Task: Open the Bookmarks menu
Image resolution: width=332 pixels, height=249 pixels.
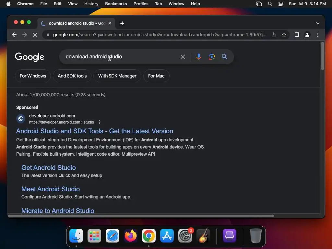Action: 116,4
